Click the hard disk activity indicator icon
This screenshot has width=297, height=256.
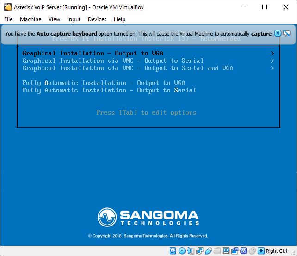point(173,251)
